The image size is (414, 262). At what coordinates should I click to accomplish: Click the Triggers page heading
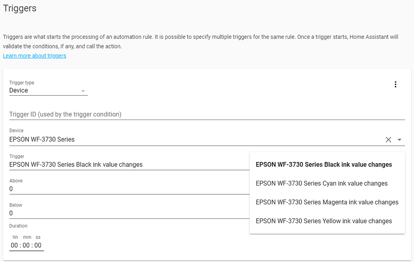20,8
